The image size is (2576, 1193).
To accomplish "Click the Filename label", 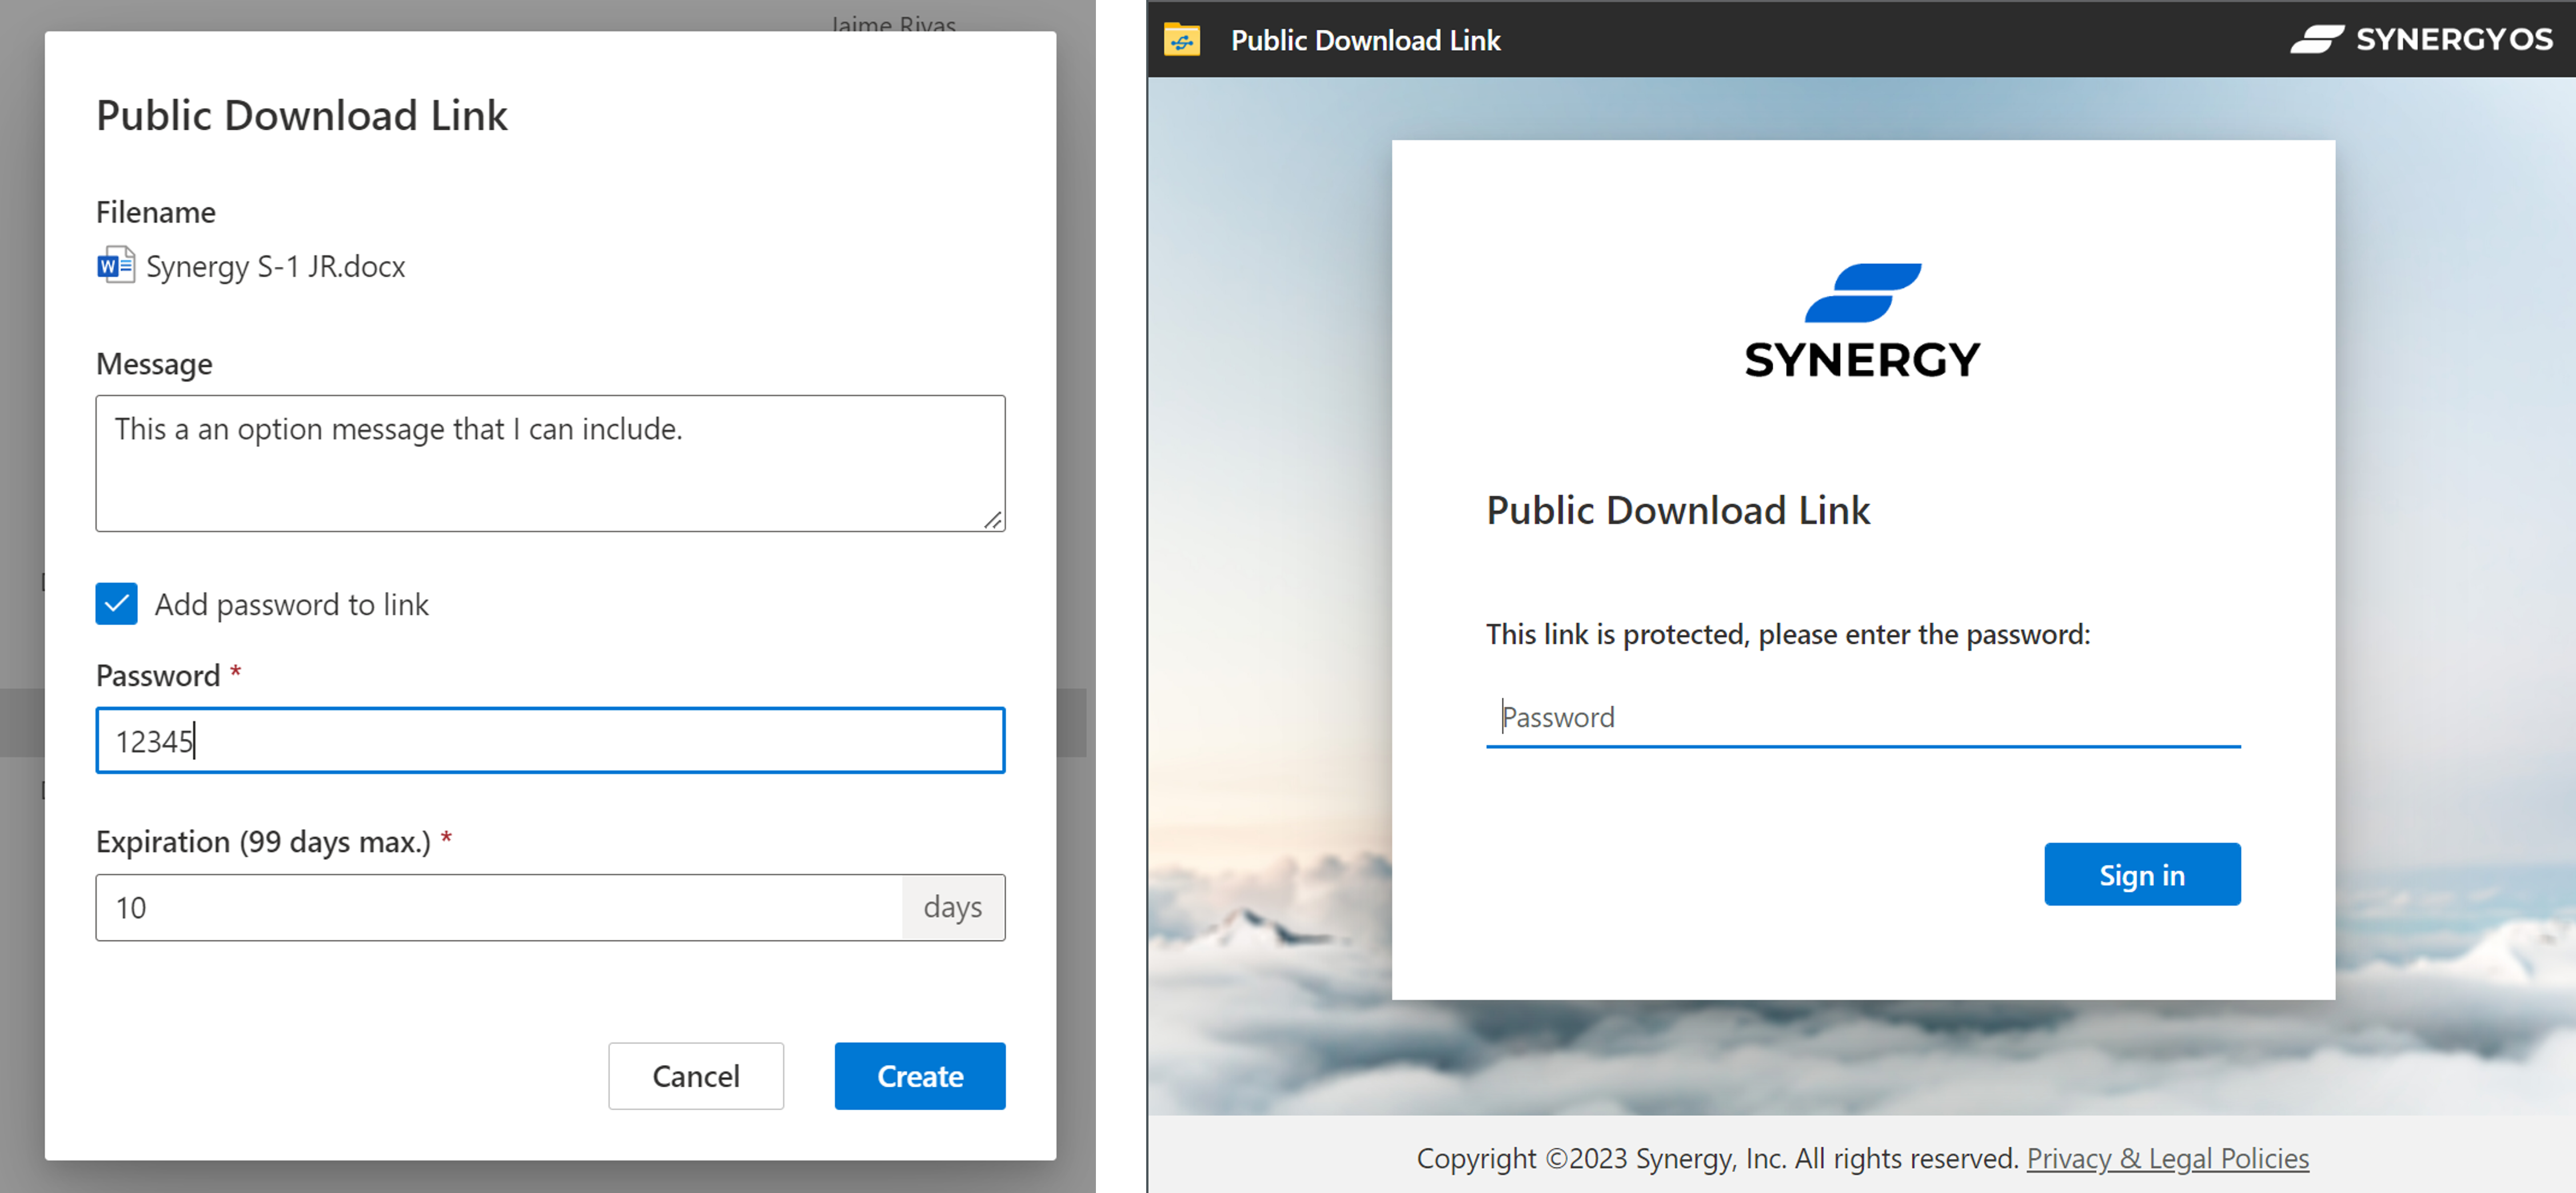I will tap(156, 212).
